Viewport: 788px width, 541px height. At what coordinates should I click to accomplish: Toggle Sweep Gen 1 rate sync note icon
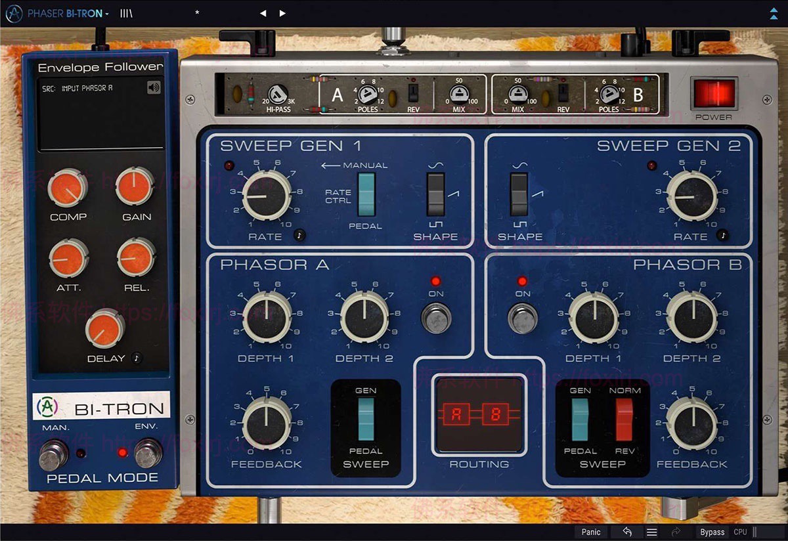pyautogui.click(x=299, y=234)
